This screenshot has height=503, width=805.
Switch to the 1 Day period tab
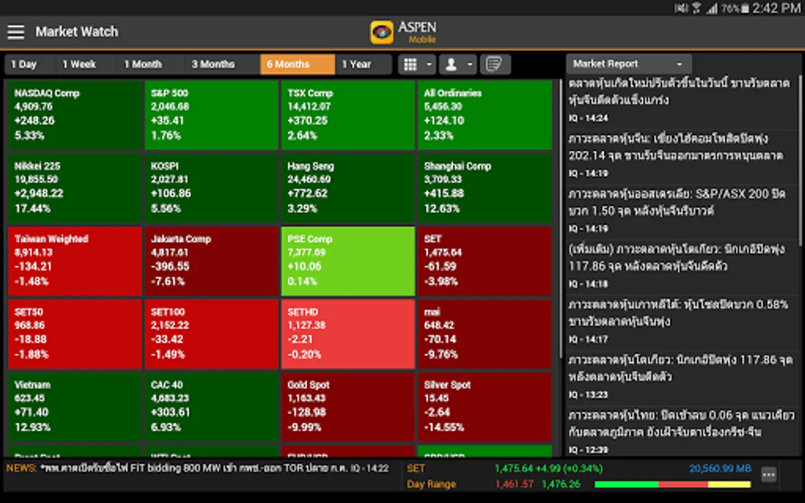tap(30, 64)
